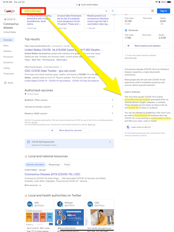
Task: Click the warning icon next to Local and health authorities on Twitter
Action: tap(26, 195)
